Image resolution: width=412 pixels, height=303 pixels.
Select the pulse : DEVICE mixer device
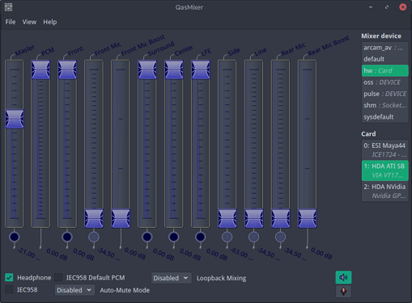tap(384, 94)
